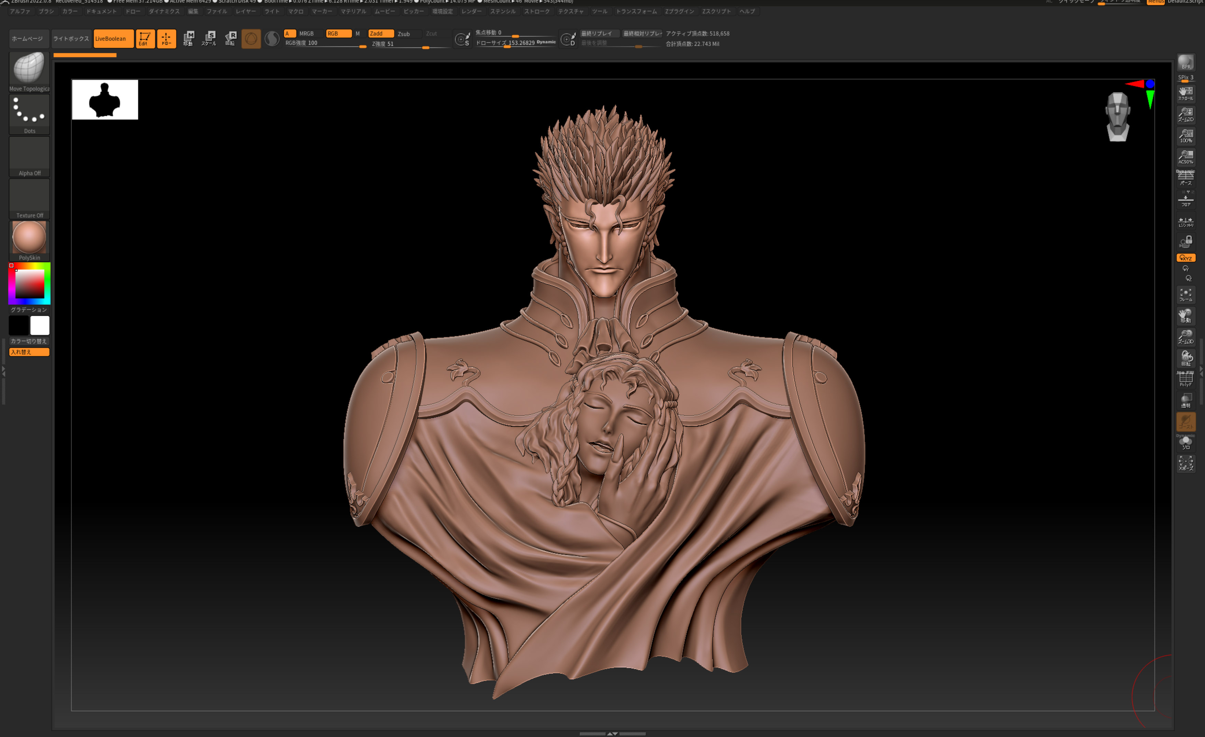
Task: Toggle the パース perspective mode
Action: pyautogui.click(x=1185, y=178)
